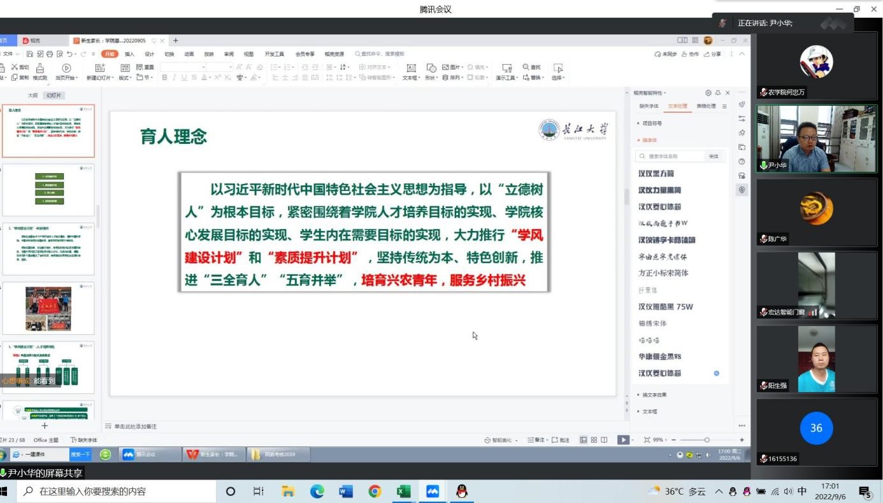Click the 文本框 (text box) tool icon
This screenshot has height=503, width=883.
coord(411,68)
